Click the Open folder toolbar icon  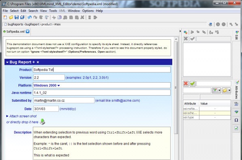(x=11, y=17)
